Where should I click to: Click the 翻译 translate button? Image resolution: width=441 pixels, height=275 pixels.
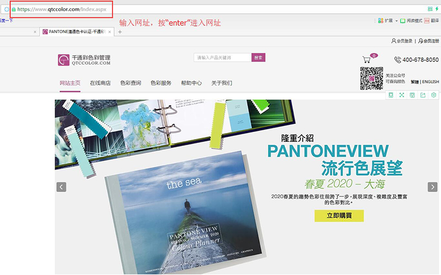432,20
